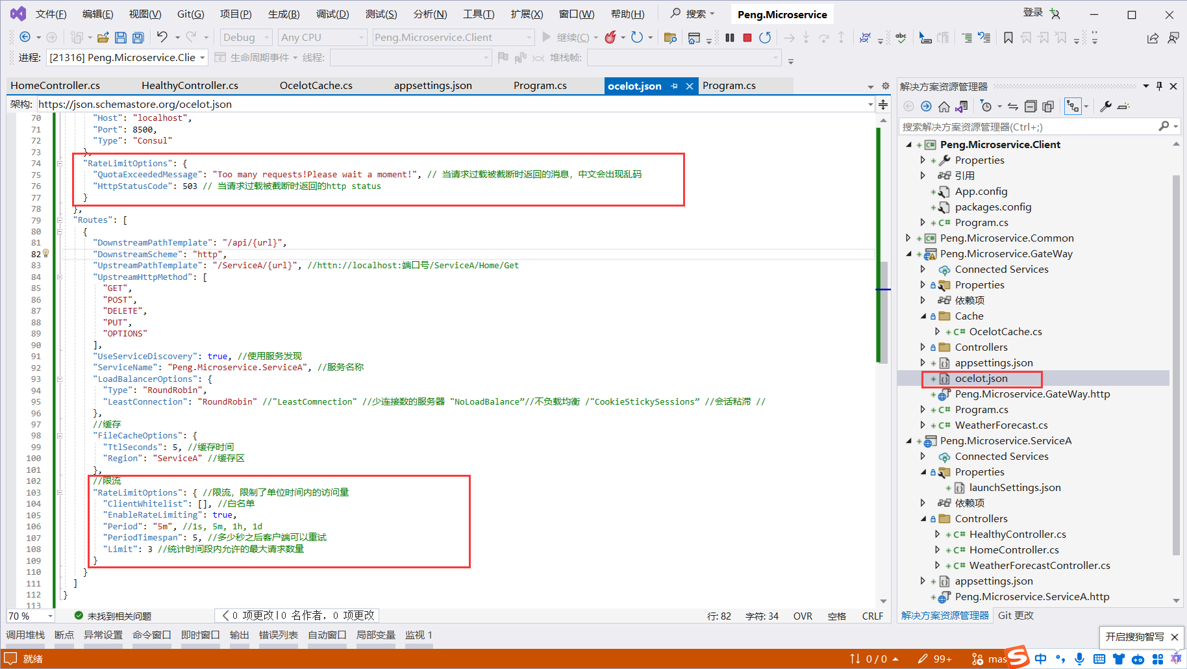The height and width of the screenshot is (669, 1187).
Task: Open the 工具(T) tools menu
Action: pos(479,14)
